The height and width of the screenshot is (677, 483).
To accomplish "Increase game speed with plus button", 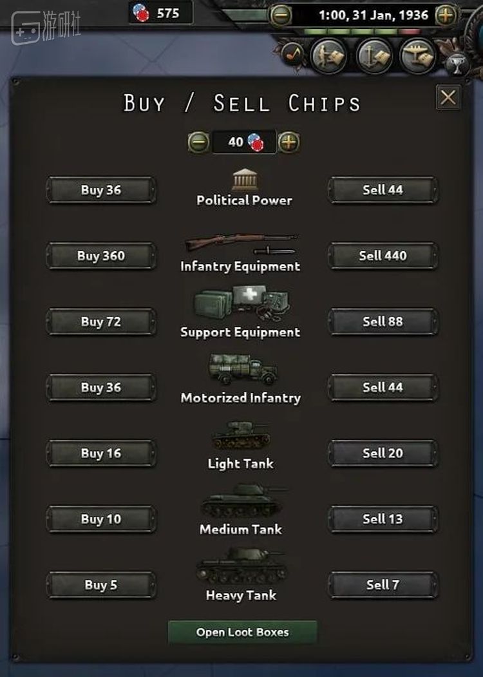I will 446,14.
